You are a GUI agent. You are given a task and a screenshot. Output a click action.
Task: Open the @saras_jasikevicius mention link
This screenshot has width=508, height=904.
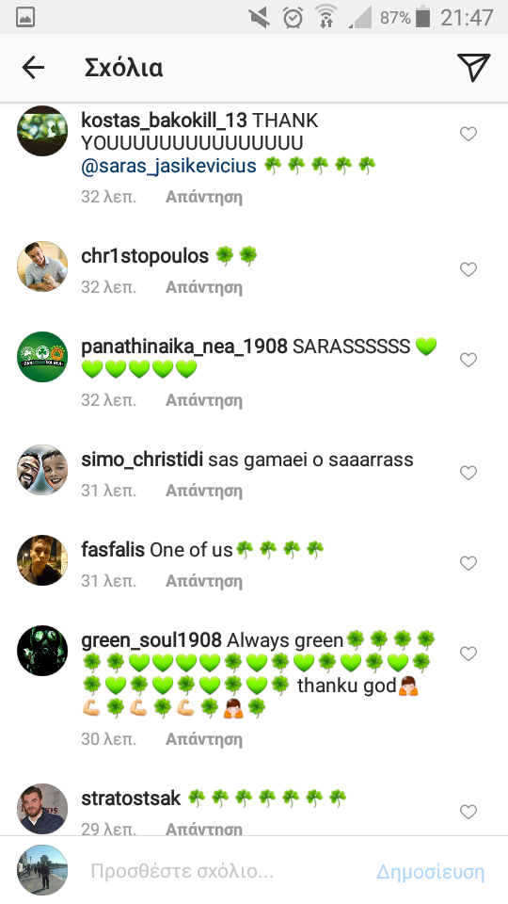pos(168,166)
